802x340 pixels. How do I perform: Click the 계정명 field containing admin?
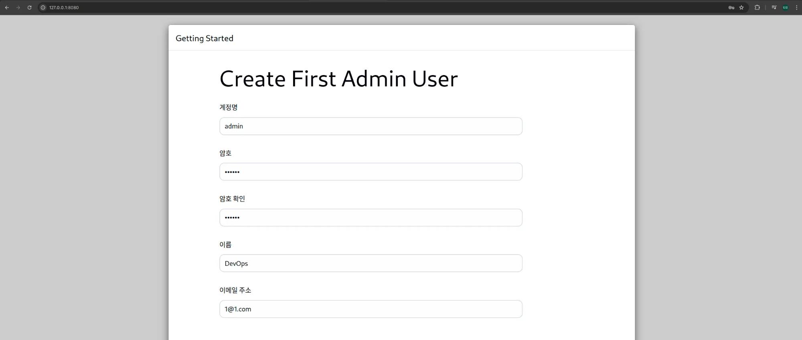click(371, 126)
